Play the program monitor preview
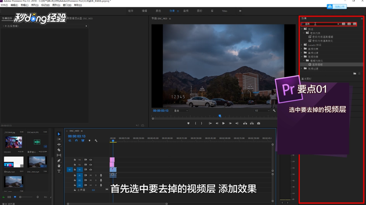366x205 pixels. click(x=223, y=123)
